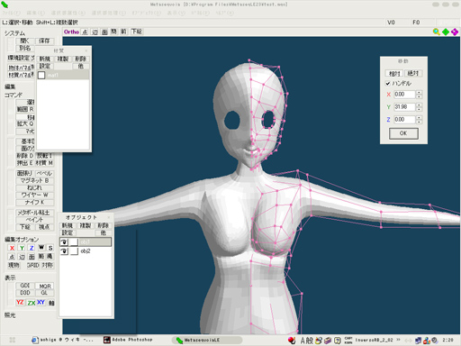Toggle 対称 symmetry edit option
This screenshot has width=461, height=346.
48,265
